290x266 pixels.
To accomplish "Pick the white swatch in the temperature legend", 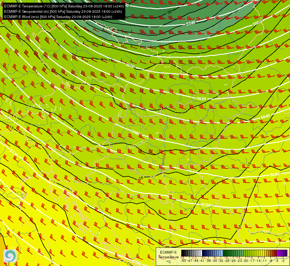I will coord(201,253).
